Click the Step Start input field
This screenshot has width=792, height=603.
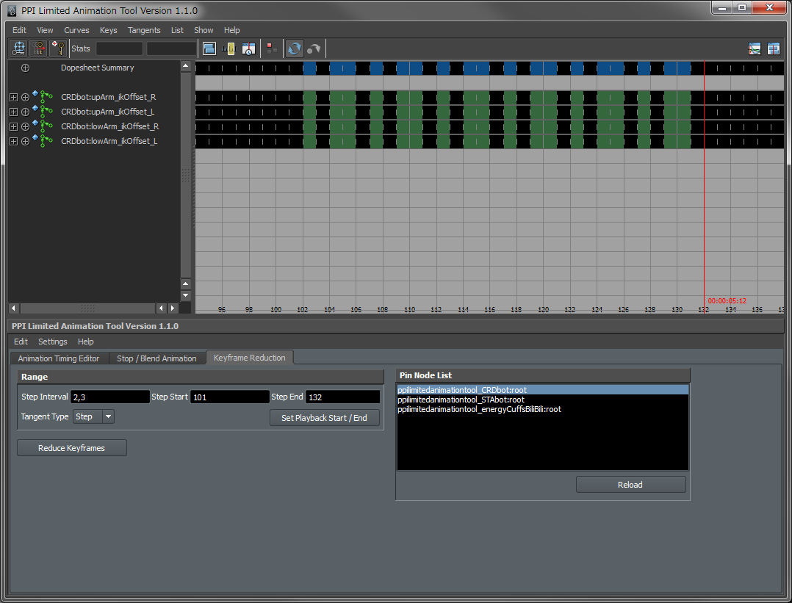[x=229, y=396]
